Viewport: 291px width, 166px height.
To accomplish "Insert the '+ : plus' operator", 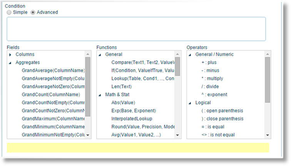I will coord(209,62).
